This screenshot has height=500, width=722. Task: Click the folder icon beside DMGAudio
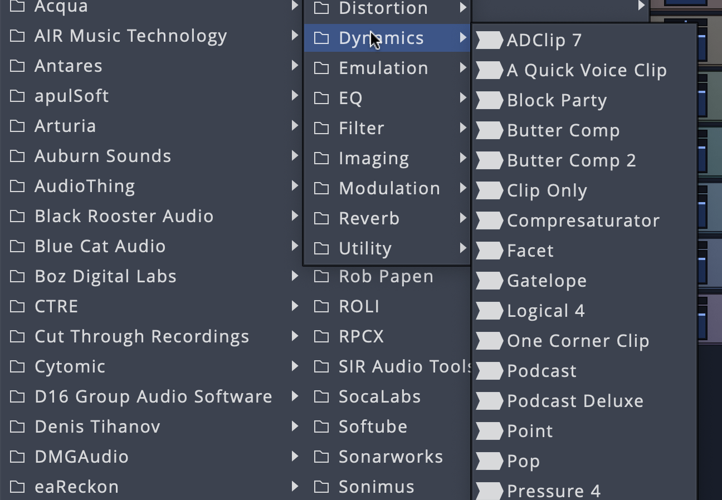pyautogui.click(x=17, y=457)
